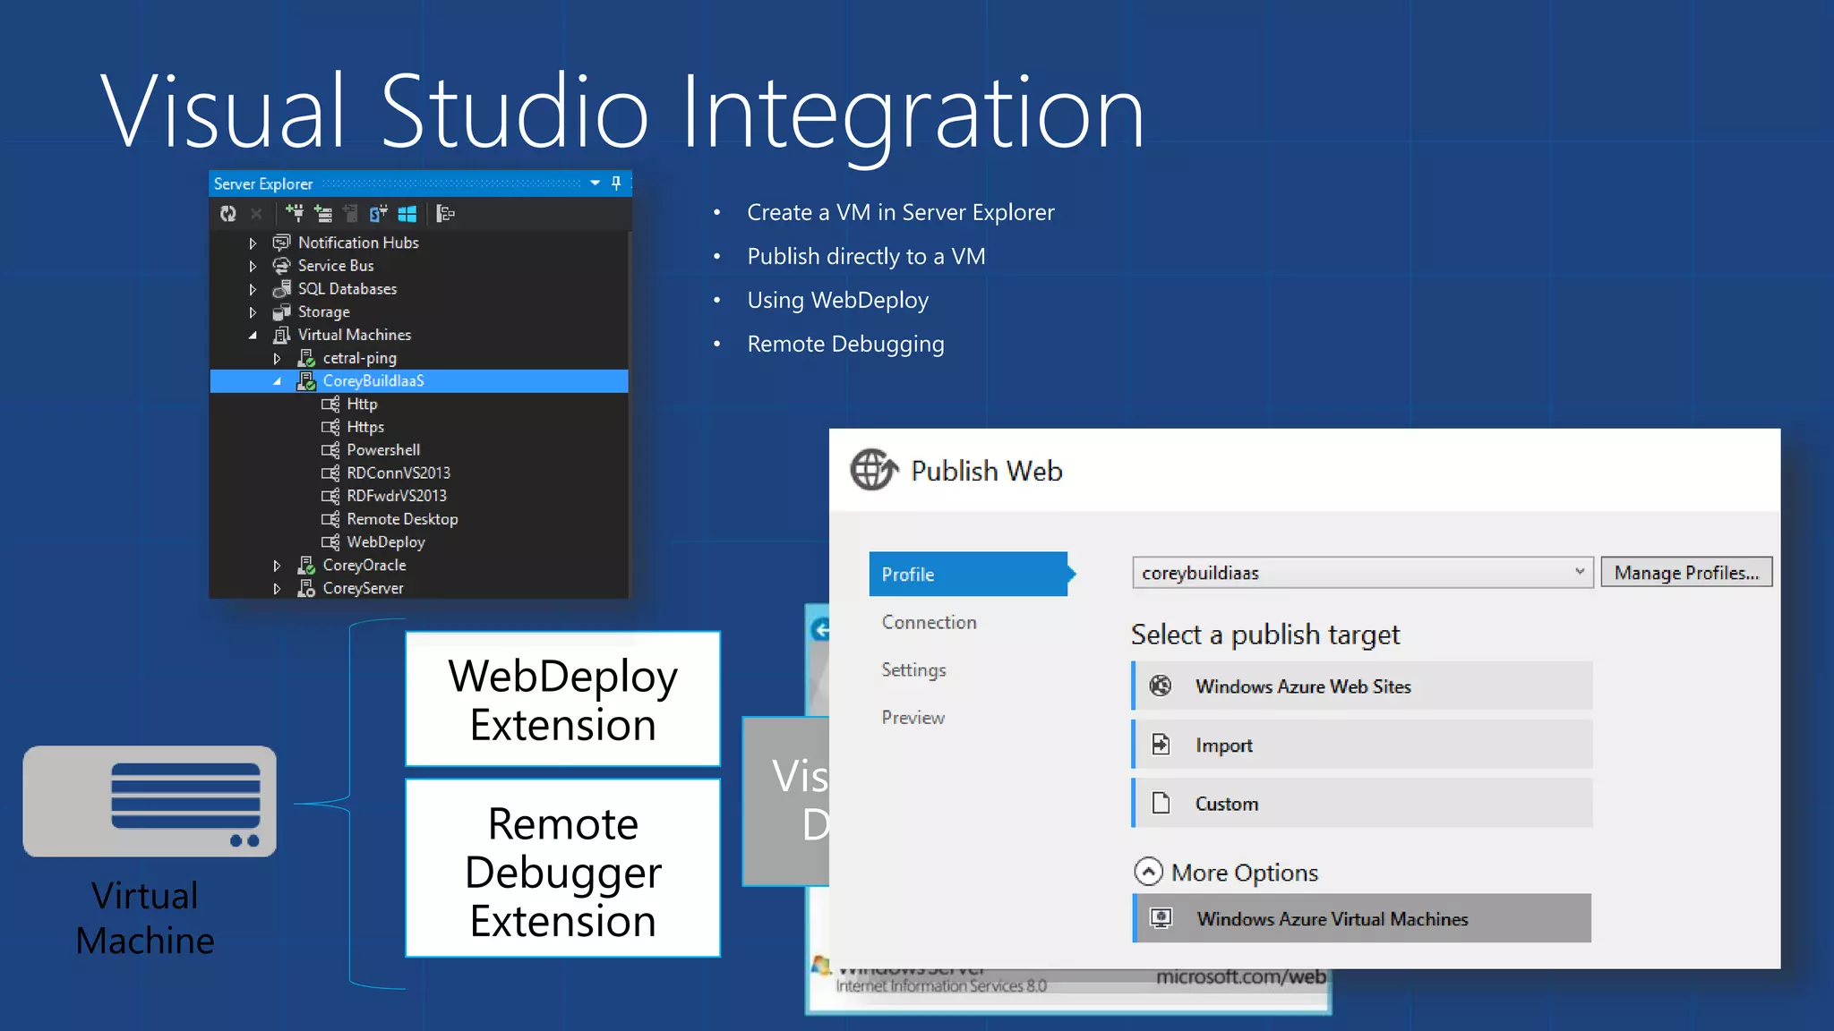Click the CoreyOracle VM status icon

coord(306,566)
